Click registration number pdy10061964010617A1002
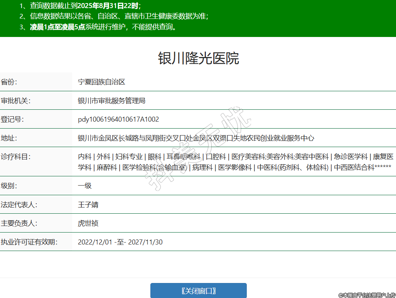The height and width of the screenshot is (298, 396). (118, 119)
